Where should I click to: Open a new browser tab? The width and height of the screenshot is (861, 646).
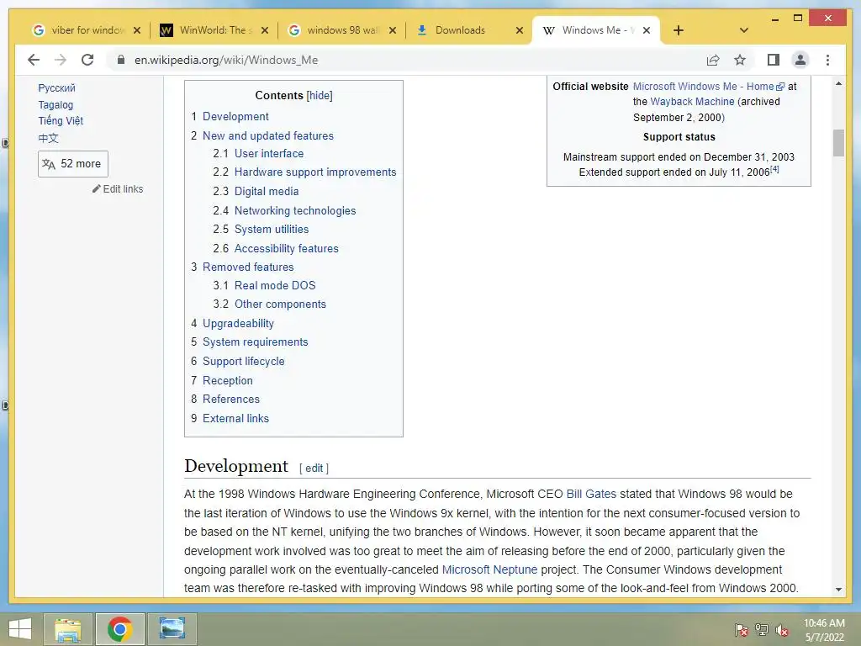tap(679, 30)
